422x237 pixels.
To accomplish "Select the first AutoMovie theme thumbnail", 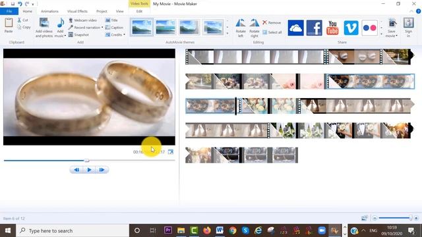I will point(141,27).
